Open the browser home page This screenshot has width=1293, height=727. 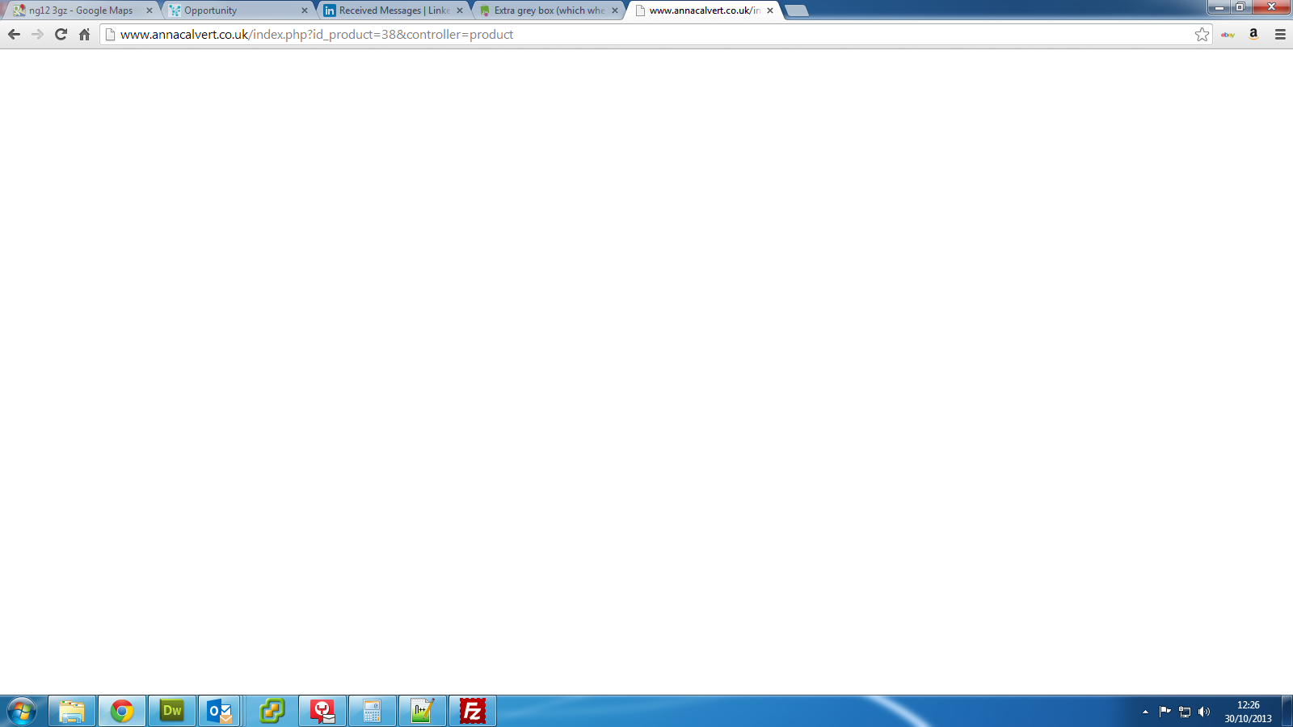click(84, 34)
